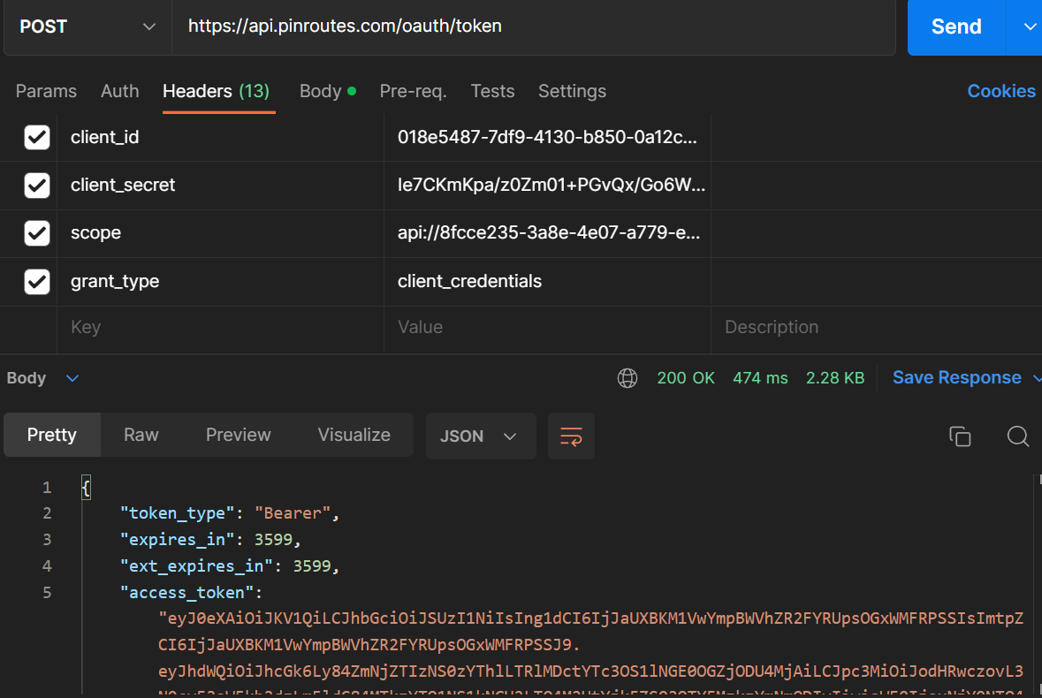1042x698 pixels.
Task: Copy the response body to clipboard
Action: pos(961,436)
